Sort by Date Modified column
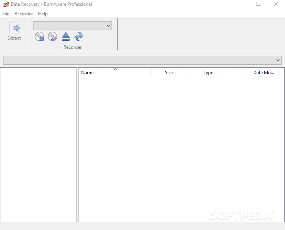This screenshot has width=285, height=230. 259,73
